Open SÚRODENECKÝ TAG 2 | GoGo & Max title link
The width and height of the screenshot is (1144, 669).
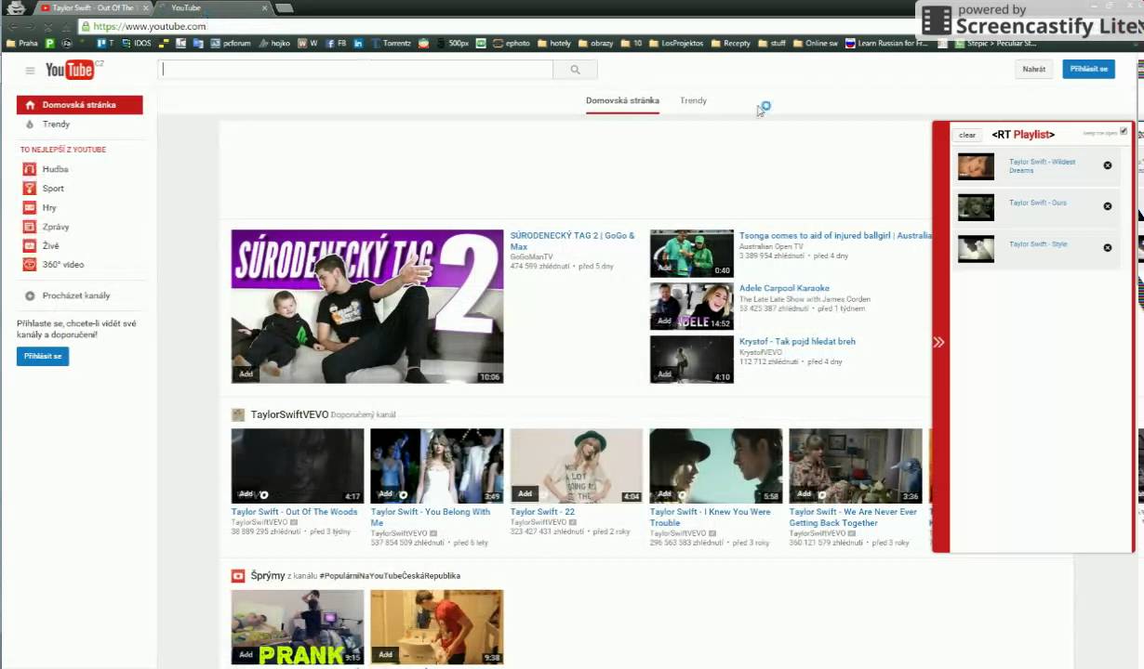click(572, 241)
